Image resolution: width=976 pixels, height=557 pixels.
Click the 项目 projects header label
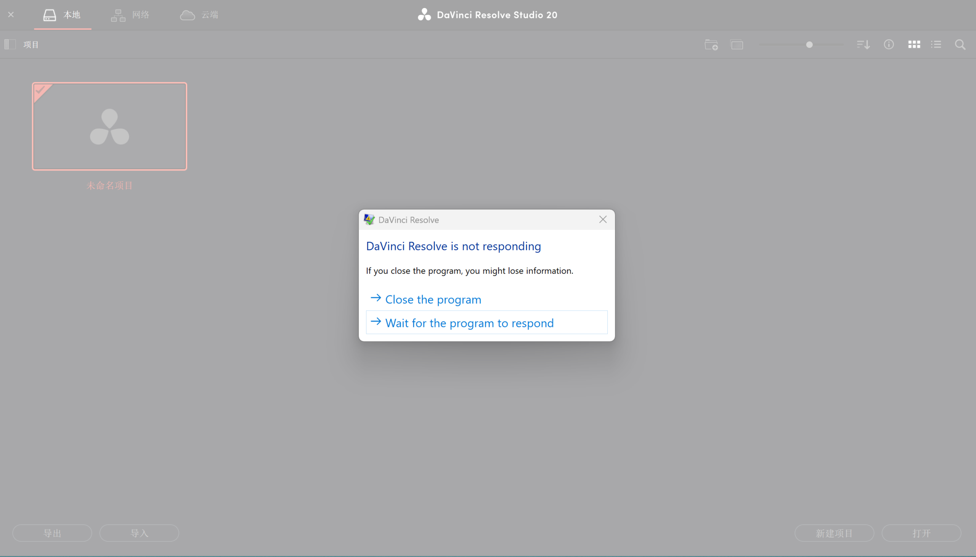[x=31, y=45]
